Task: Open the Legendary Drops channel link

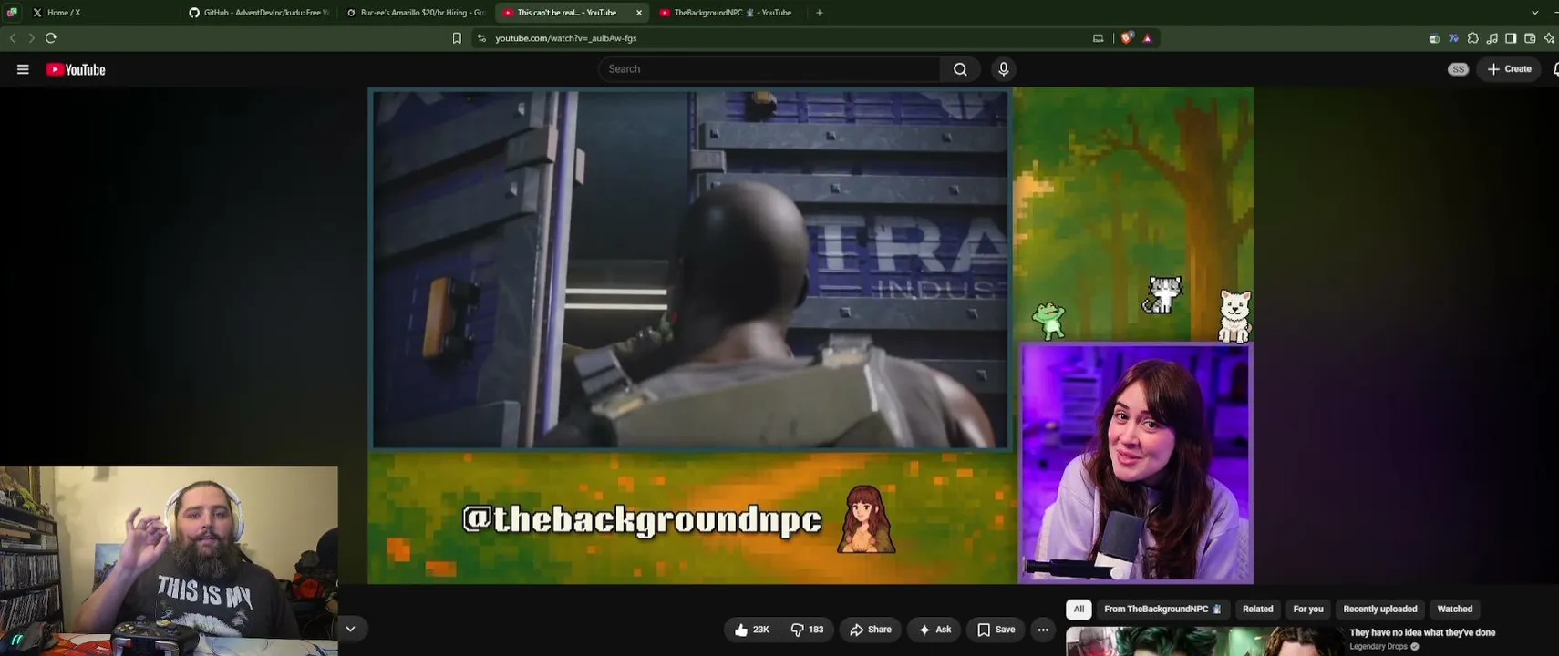Action: tap(1378, 647)
